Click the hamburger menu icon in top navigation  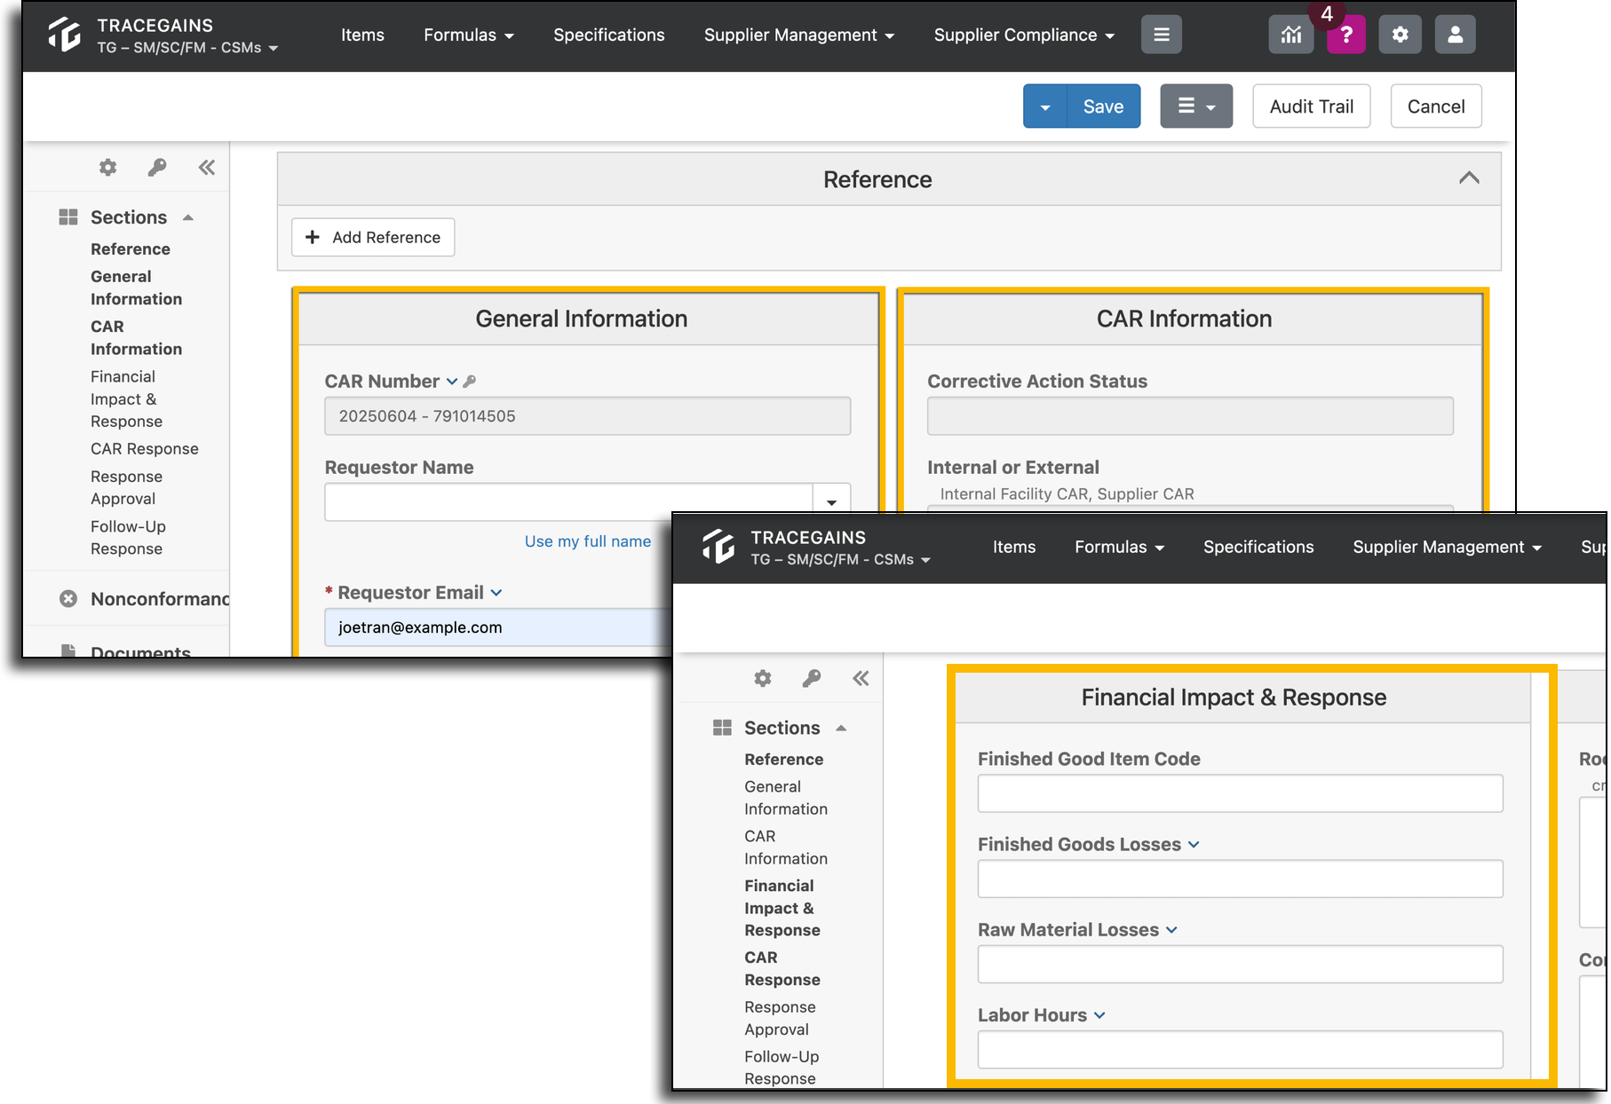1162,35
